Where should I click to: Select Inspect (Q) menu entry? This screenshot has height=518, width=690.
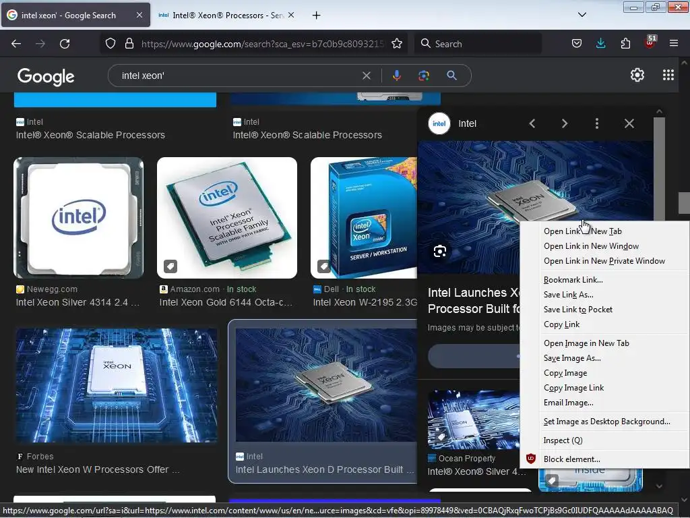pos(604,441)
